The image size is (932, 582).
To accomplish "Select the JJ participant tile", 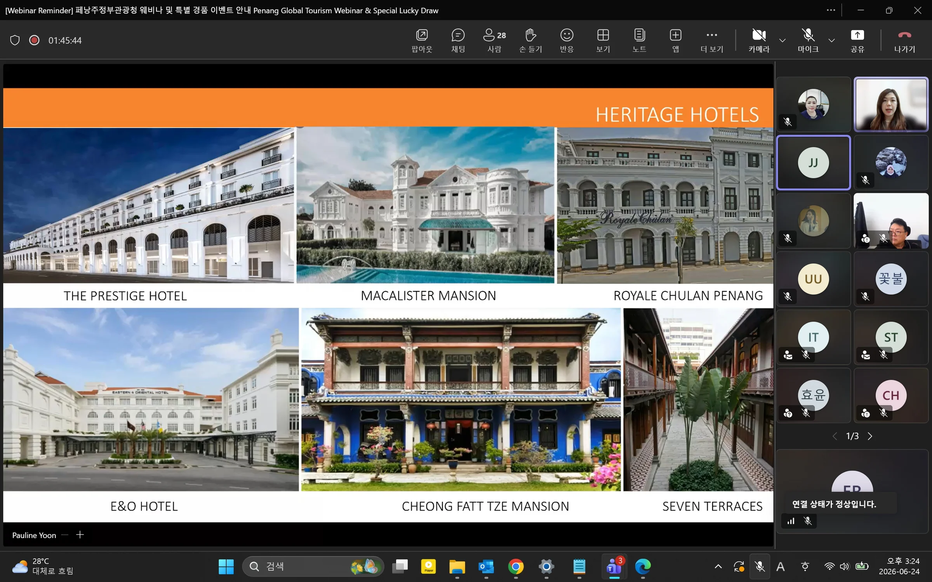I will coord(813,163).
